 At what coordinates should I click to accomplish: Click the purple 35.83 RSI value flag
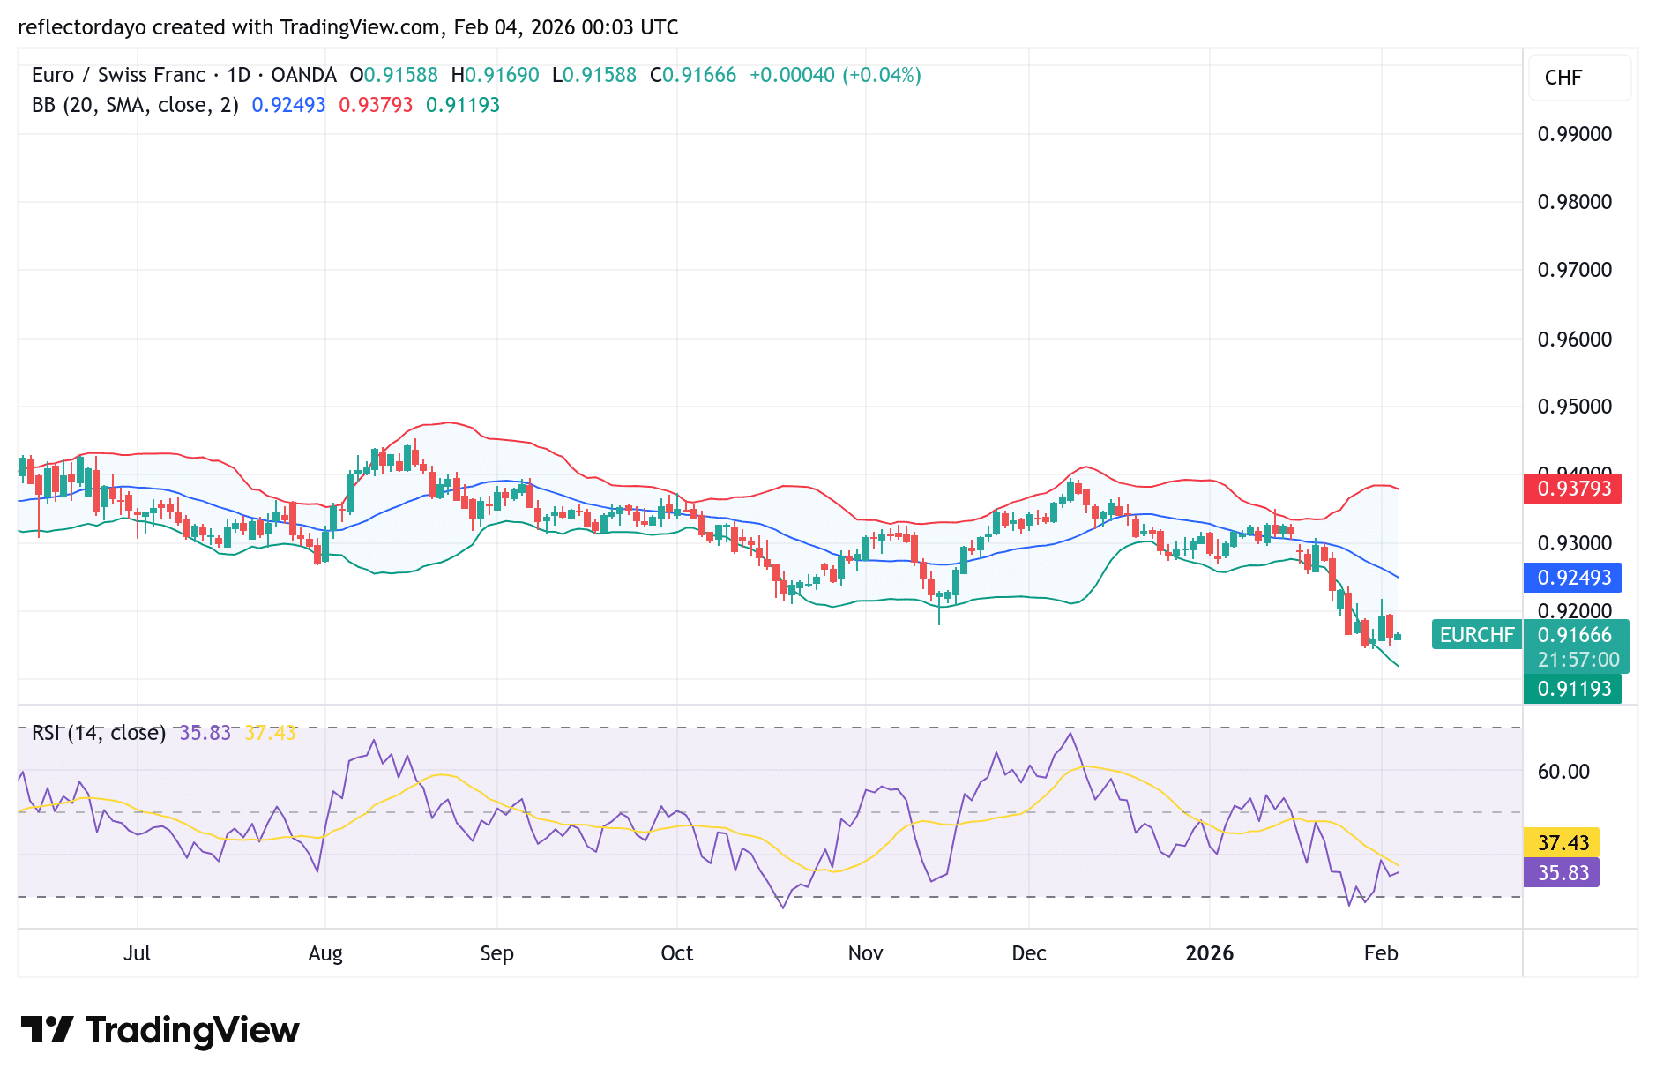(1561, 873)
